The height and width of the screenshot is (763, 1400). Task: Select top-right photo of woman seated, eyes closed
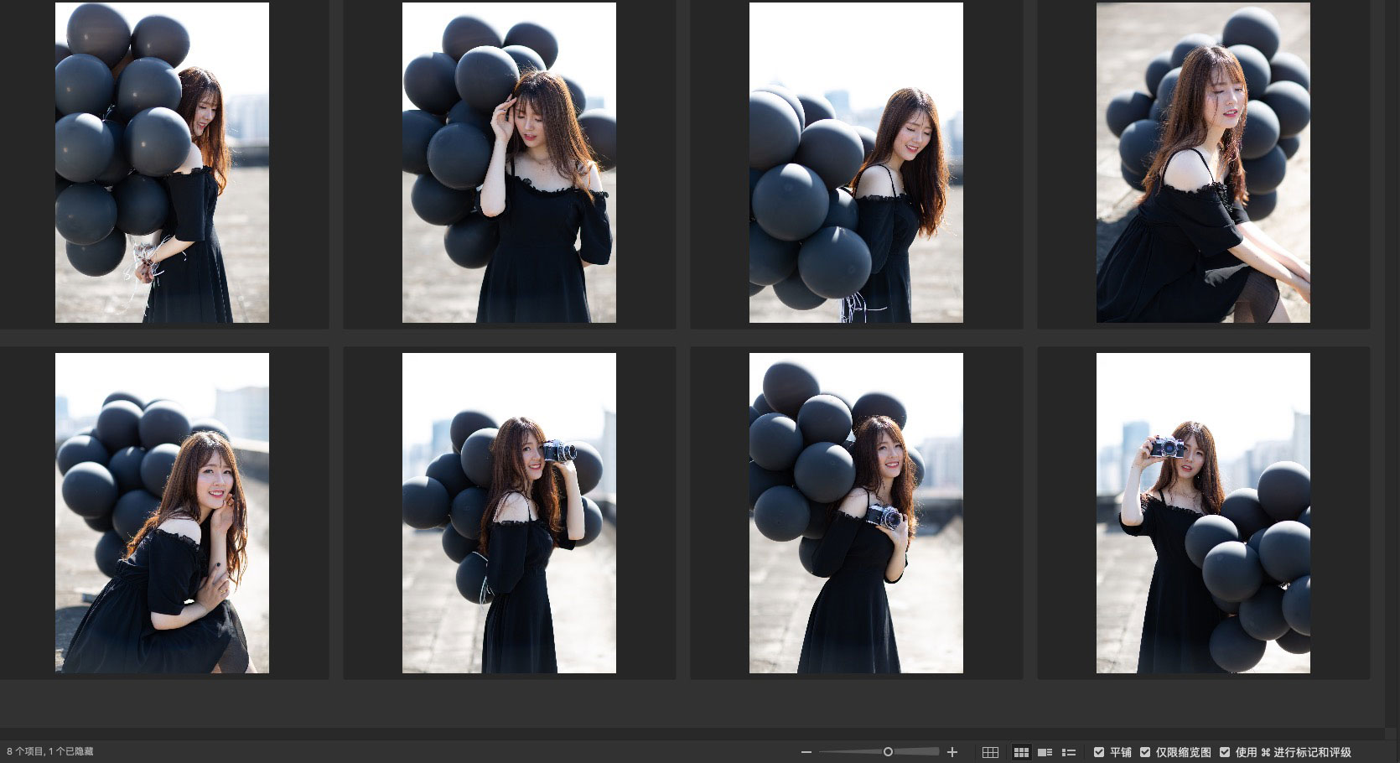click(1203, 163)
